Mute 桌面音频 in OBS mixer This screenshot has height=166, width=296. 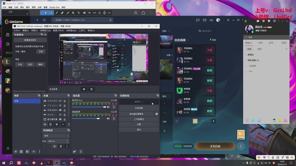pyautogui.click(x=108, y=118)
